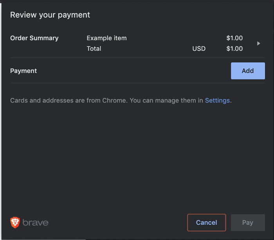Open the Settings link
Image resolution: width=274 pixels, height=240 pixels.
[x=217, y=100]
